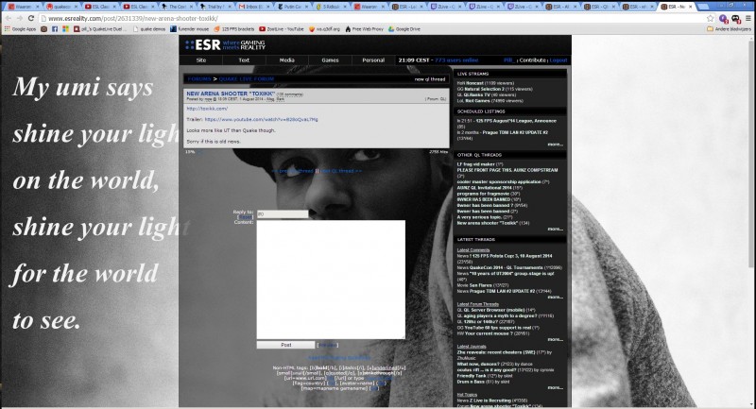Click the toxikk.com link in post
This screenshot has width=756, height=409.
(x=200, y=109)
